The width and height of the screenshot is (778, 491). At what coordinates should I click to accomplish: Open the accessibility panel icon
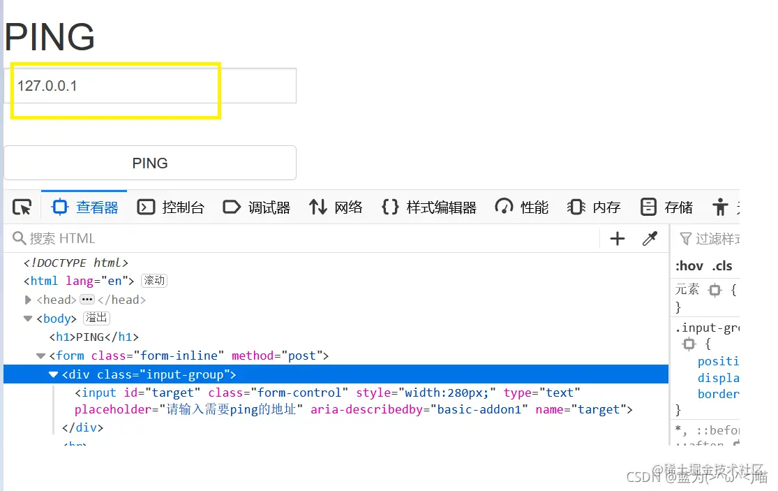pos(720,207)
